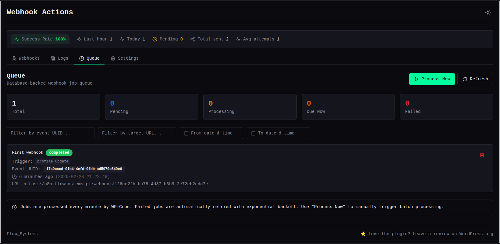Click the Total sent share icon
500x244 pixels.
coord(193,39)
